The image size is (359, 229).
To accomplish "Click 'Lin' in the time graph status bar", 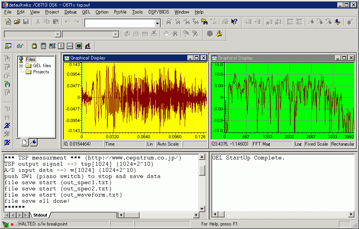I will (150, 144).
